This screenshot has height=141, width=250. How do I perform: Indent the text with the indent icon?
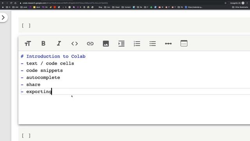121,43
